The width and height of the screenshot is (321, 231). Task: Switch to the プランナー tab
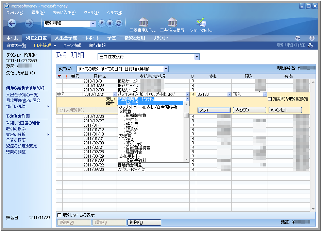(162, 38)
